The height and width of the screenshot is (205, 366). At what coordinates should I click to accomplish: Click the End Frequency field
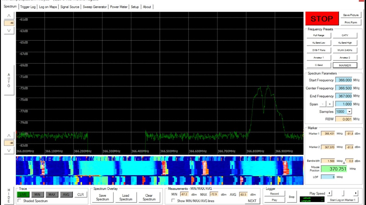pyautogui.click(x=344, y=96)
